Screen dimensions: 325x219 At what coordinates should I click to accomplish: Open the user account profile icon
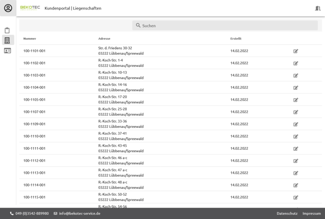coord(8,8)
